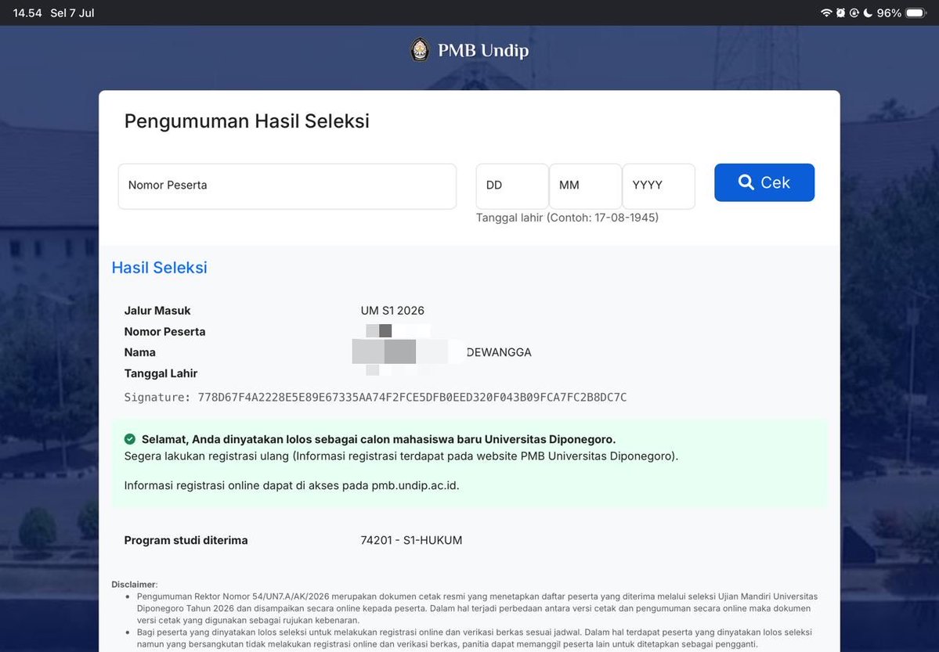Select the UM S1 2026 value
The height and width of the screenshot is (652, 939).
392,311
